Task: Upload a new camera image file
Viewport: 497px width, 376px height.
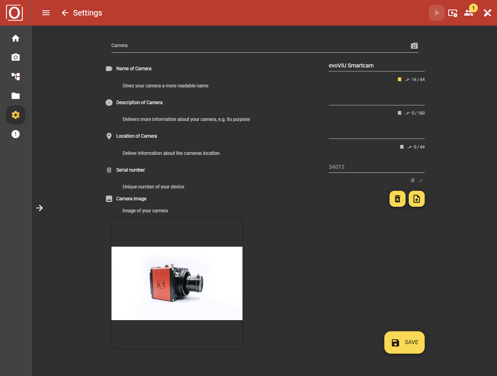Action: 417,199
